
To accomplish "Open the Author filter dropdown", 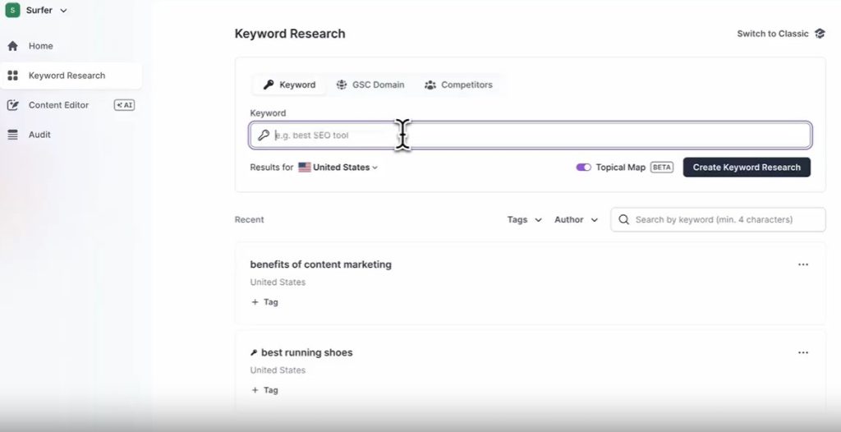I will (x=576, y=219).
